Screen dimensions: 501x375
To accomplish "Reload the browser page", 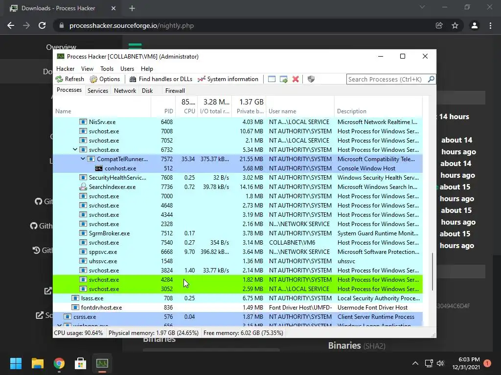I will (x=42, y=25).
